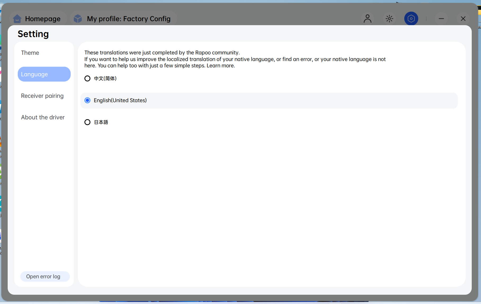Image resolution: width=481 pixels, height=304 pixels.
Task: Open the user account icon
Action: coord(367,19)
